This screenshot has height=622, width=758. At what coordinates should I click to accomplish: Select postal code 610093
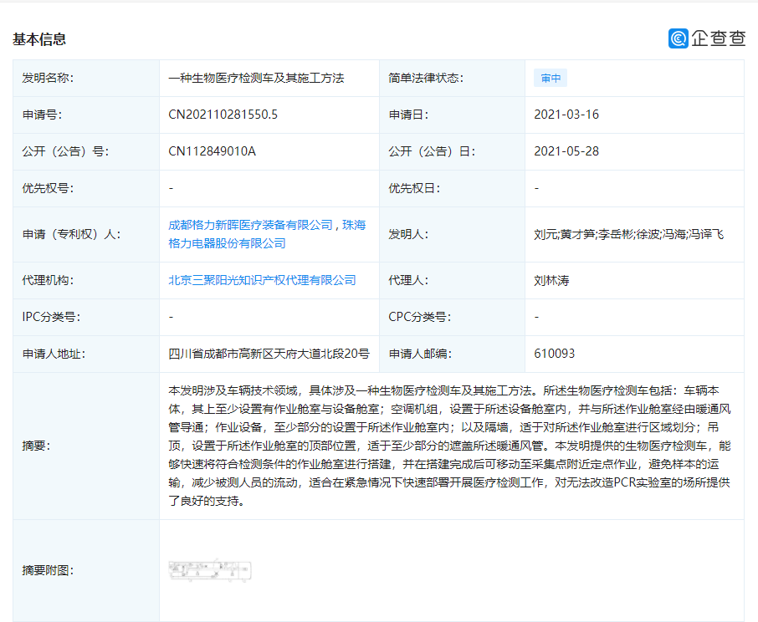[554, 354]
